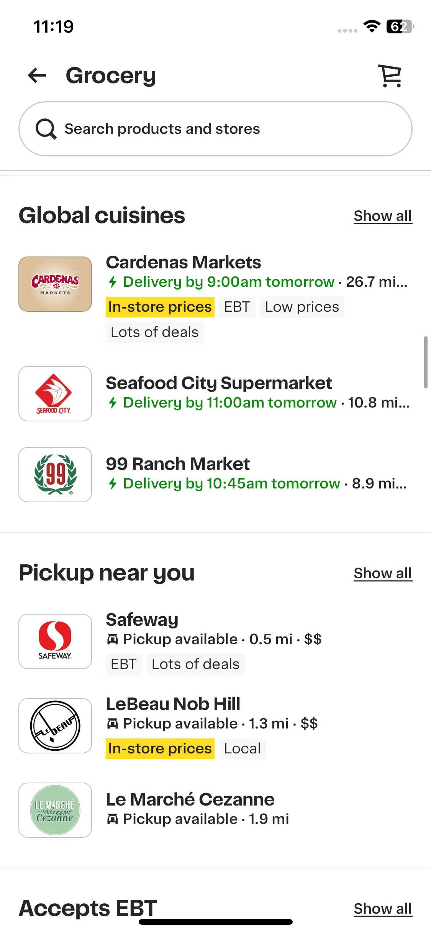
Task: Tap the search magnifier icon
Action: pos(46,129)
